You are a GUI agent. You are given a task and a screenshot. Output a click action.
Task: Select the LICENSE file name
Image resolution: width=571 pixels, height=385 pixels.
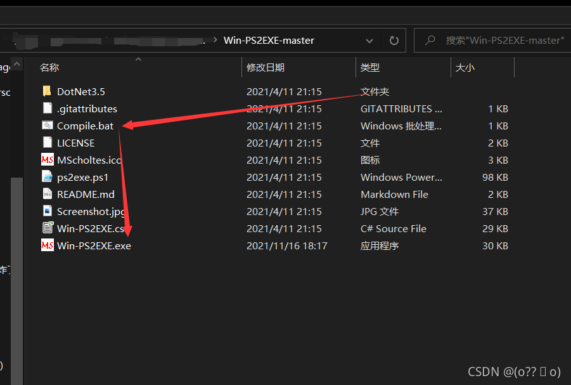tap(76, 143)
